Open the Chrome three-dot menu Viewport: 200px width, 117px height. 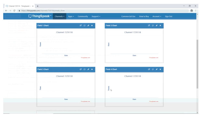click(x=196, y=11)
